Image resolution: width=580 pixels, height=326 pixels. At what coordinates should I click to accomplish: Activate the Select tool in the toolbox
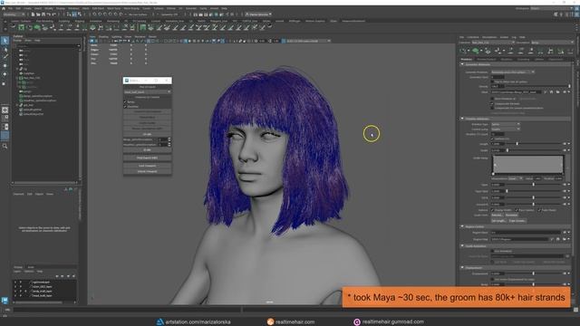5,41
